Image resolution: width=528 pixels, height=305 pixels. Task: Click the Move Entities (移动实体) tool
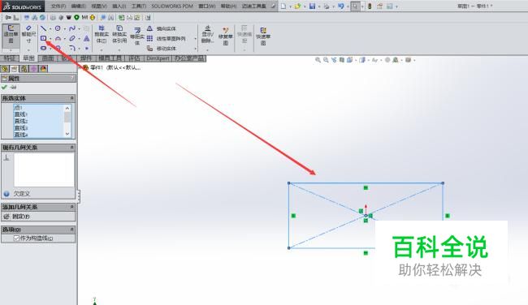(162, 49)
